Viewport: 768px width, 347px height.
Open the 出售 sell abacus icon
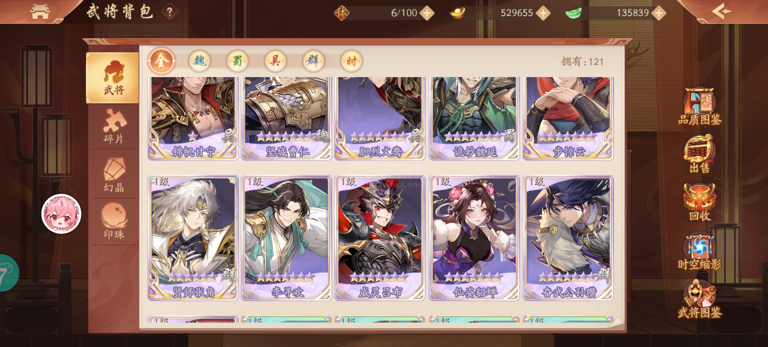pyautogui.click(x=699, y=154)
